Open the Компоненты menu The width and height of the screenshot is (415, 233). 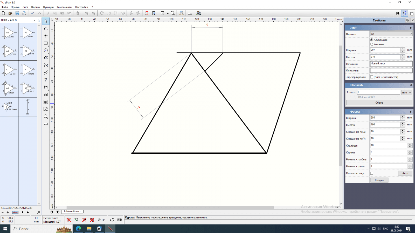(x=64, y=7)
